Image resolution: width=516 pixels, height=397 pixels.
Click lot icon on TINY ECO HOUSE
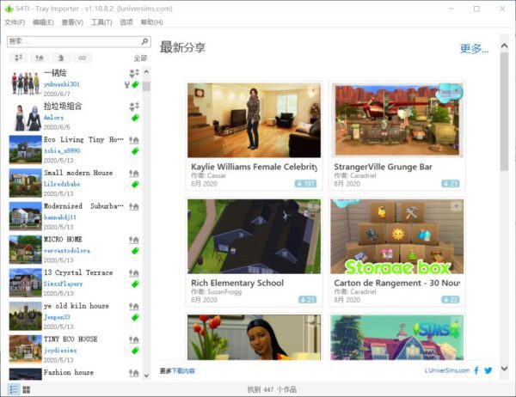pyautogui.click(x=134, y=339)
